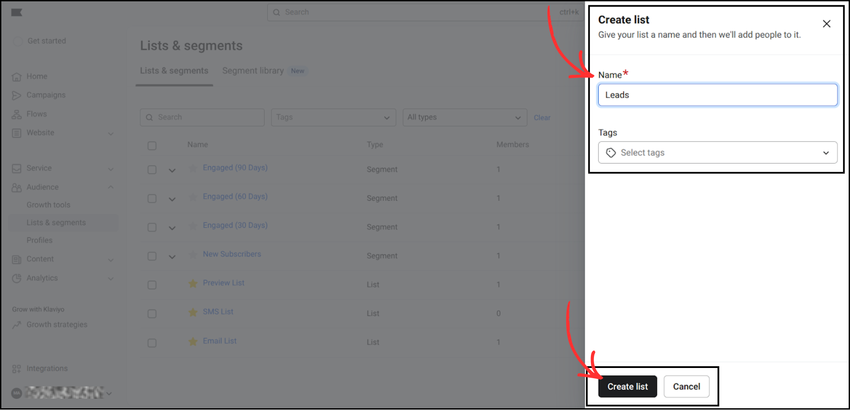The width and height of the screenshot is (850, 410).
Task: Select the checkbox for SMS List
Action: [x=152, y=314]
